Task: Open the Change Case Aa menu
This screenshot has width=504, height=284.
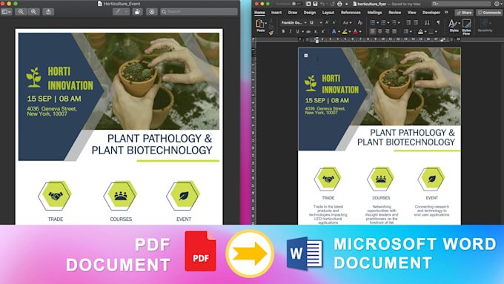Action: coord(347,23)
